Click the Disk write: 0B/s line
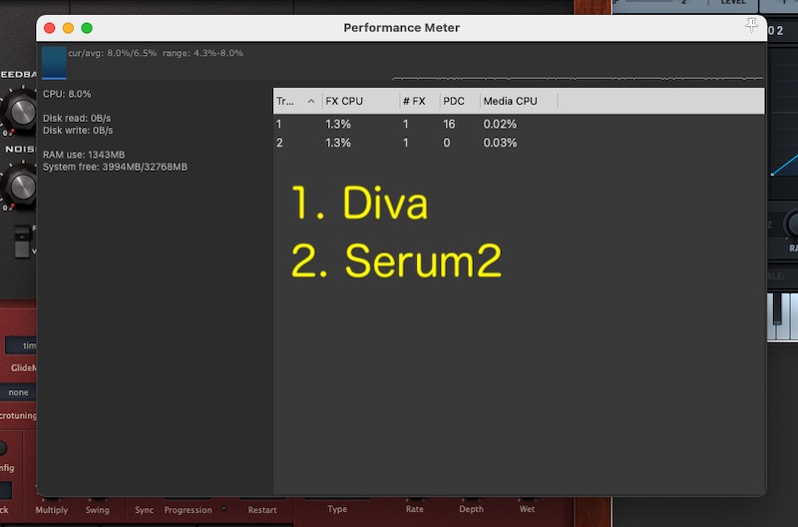Image resolution: width=798 pixels, height=527 pixels. click(x=78, y=131)
